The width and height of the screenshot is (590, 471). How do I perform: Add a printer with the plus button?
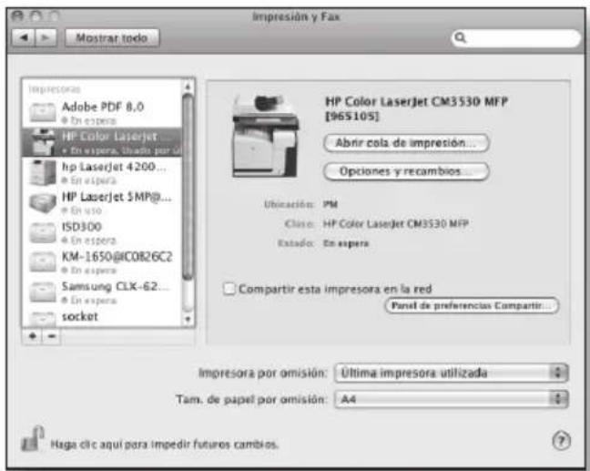33,336
